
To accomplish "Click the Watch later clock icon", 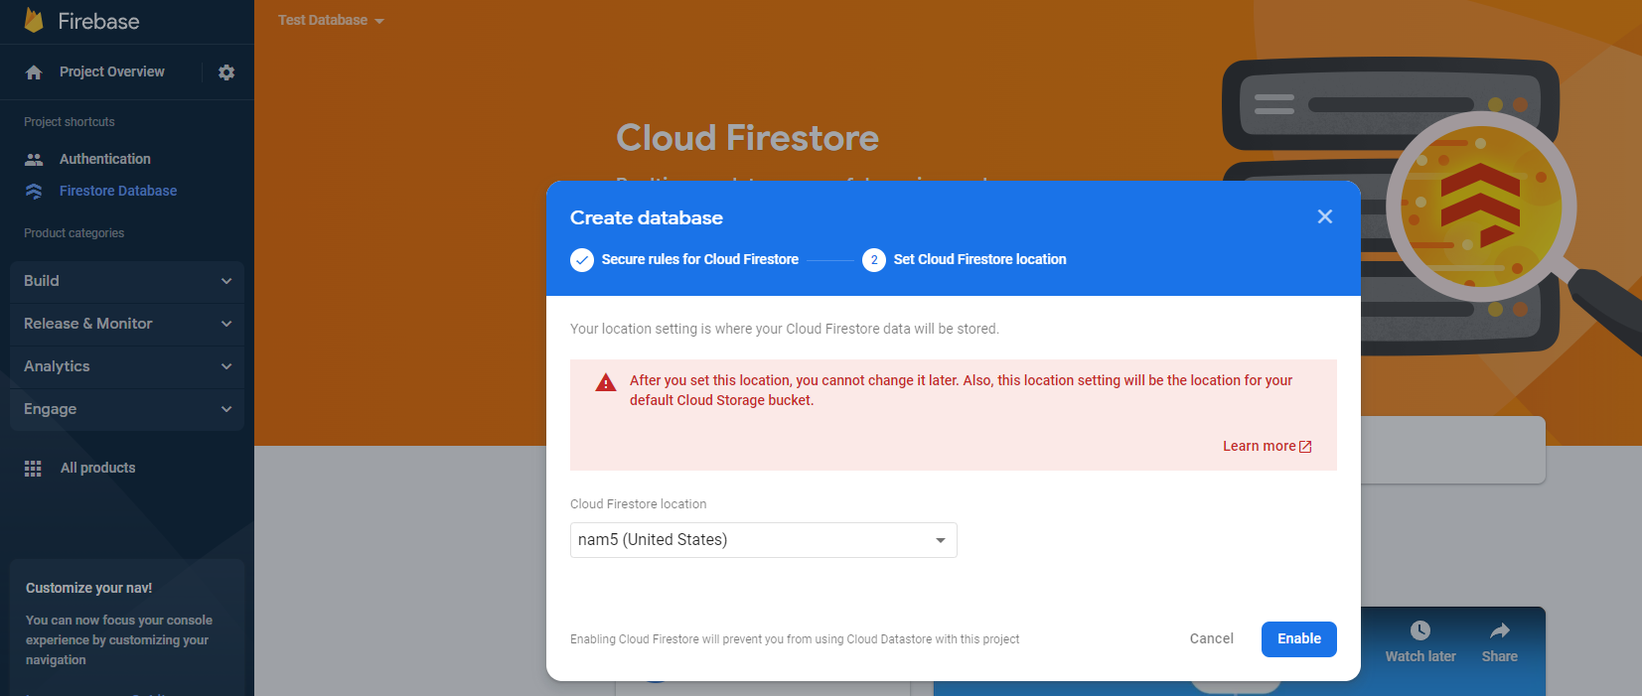I will point(1420,630).
